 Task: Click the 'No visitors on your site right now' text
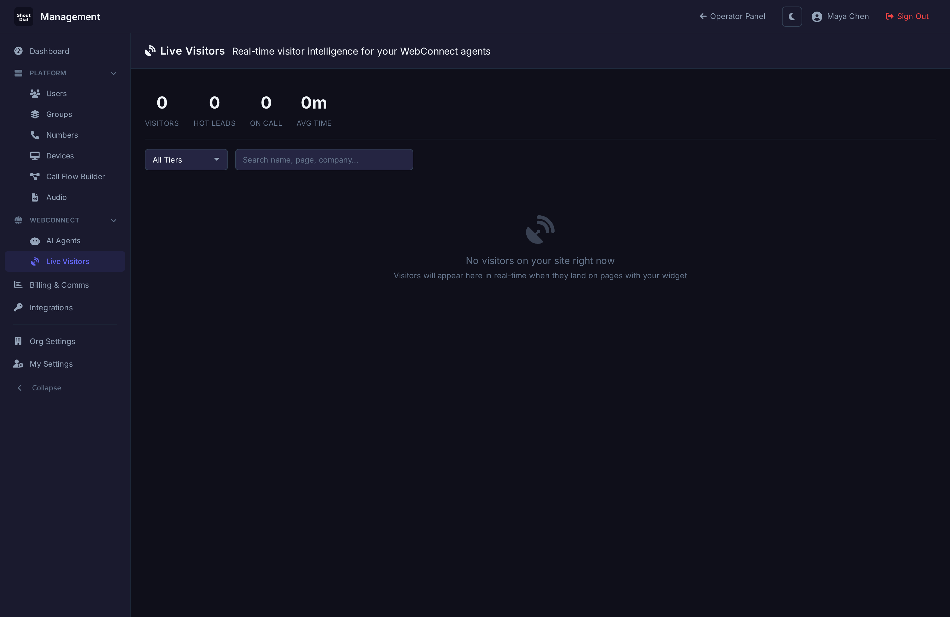click(540, 260)
